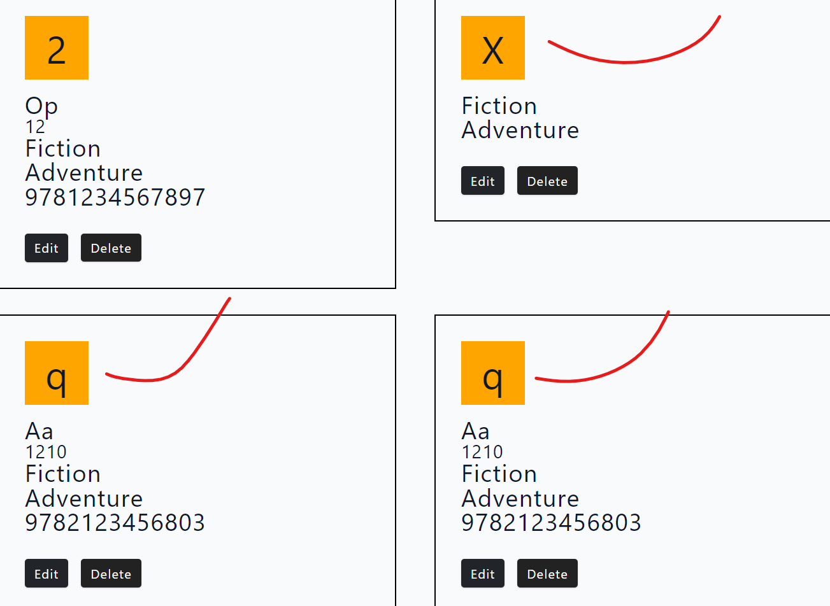Image resolution: width=830 pixels, height=606 pixels.
Task: Select the "q" avatar in the bottom-right card
Action: pyautogui.click(x=492, y=373)
